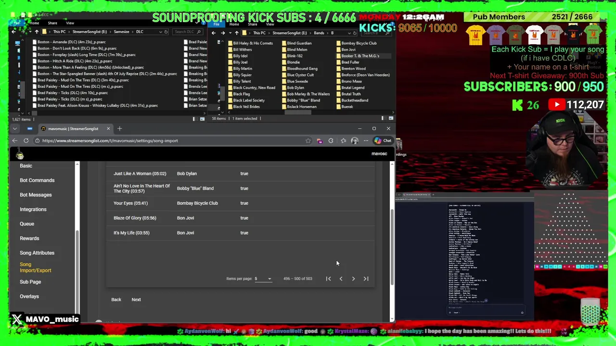Viewport: 616px width, 346px height.
Task: Click the Samesize breadcrumb in Explorer
Action: (x=121, y=32)
